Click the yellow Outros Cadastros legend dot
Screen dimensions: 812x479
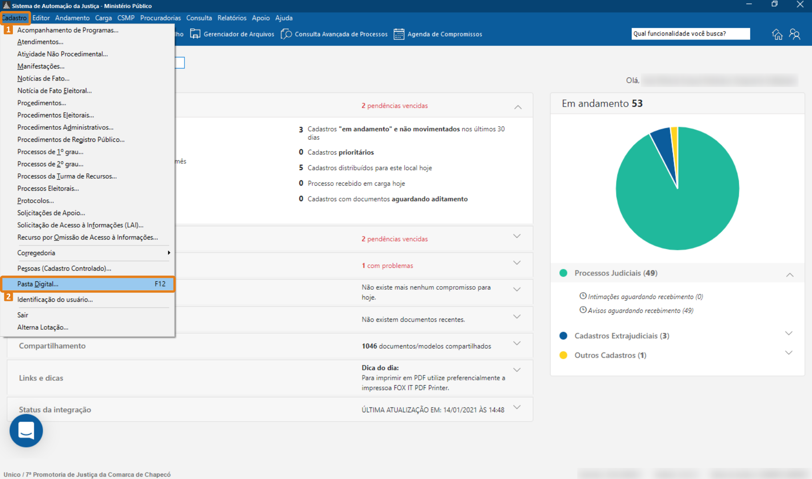(563, 355)
